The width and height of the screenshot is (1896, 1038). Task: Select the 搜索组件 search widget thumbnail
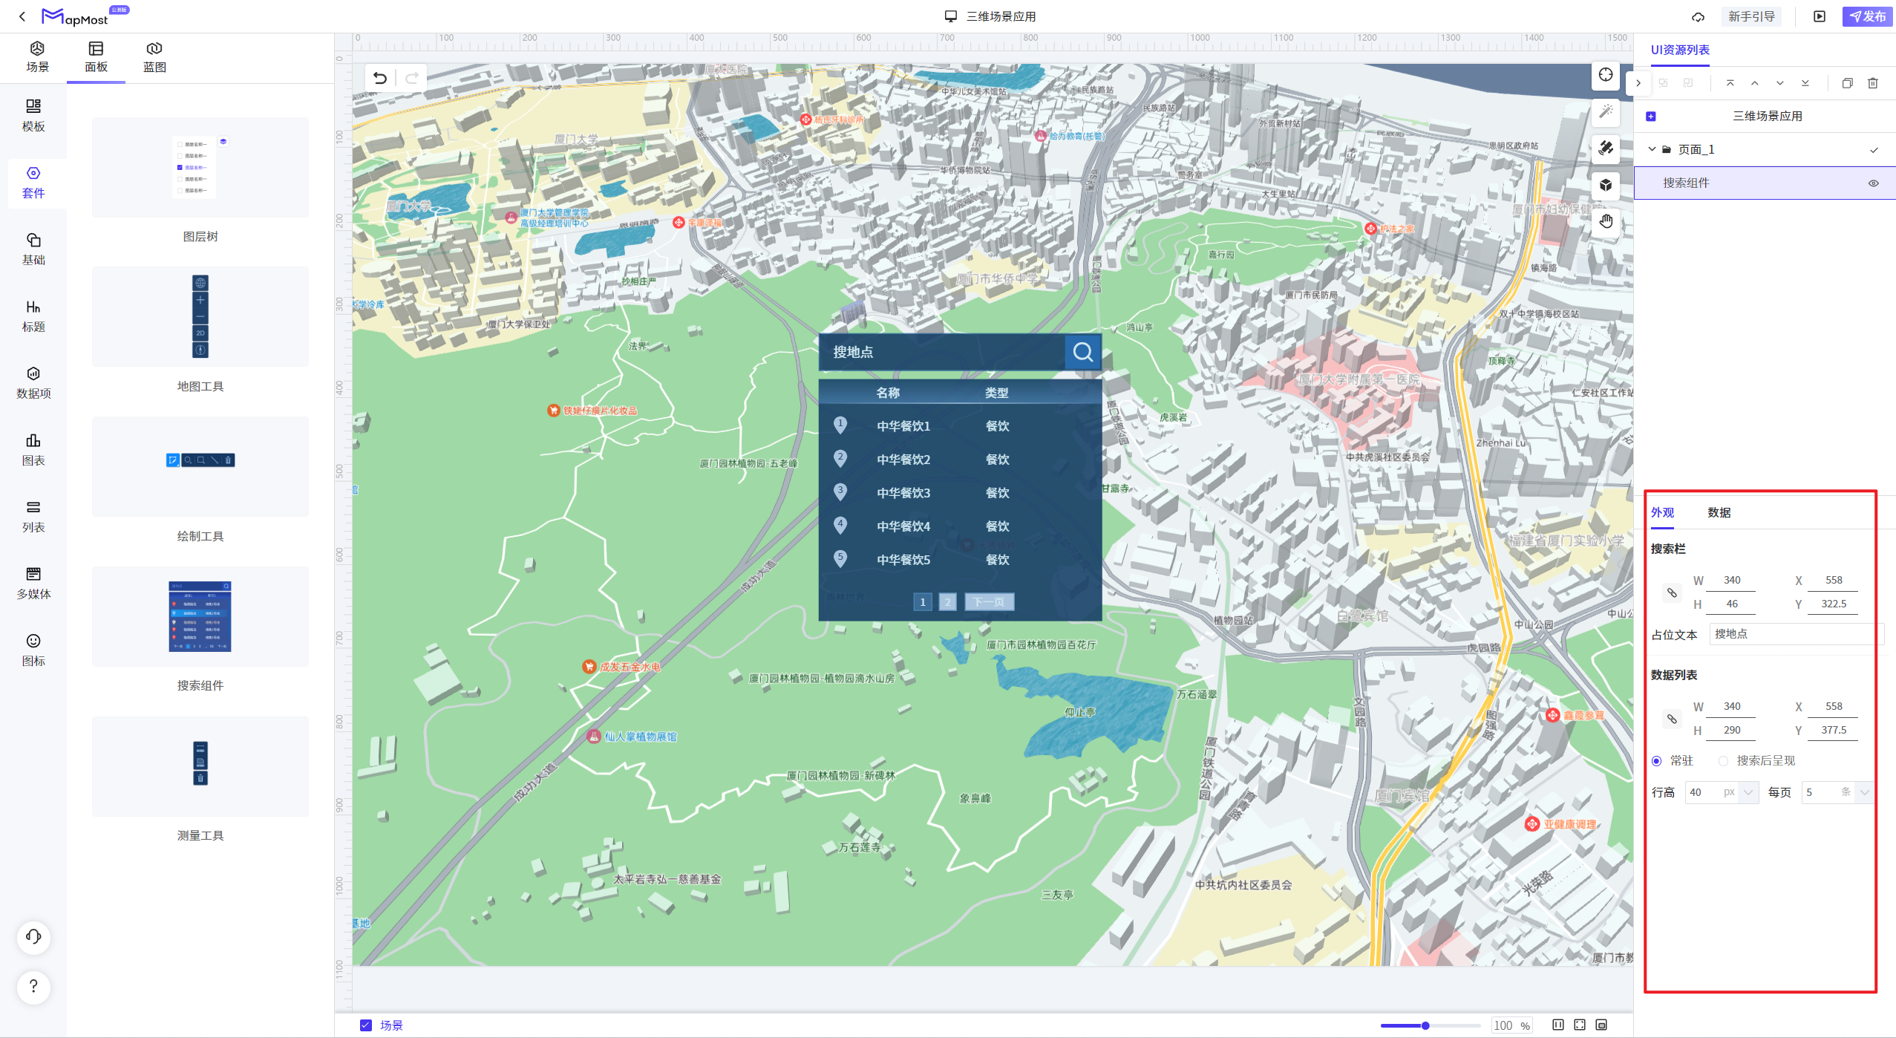click(200, 616)
